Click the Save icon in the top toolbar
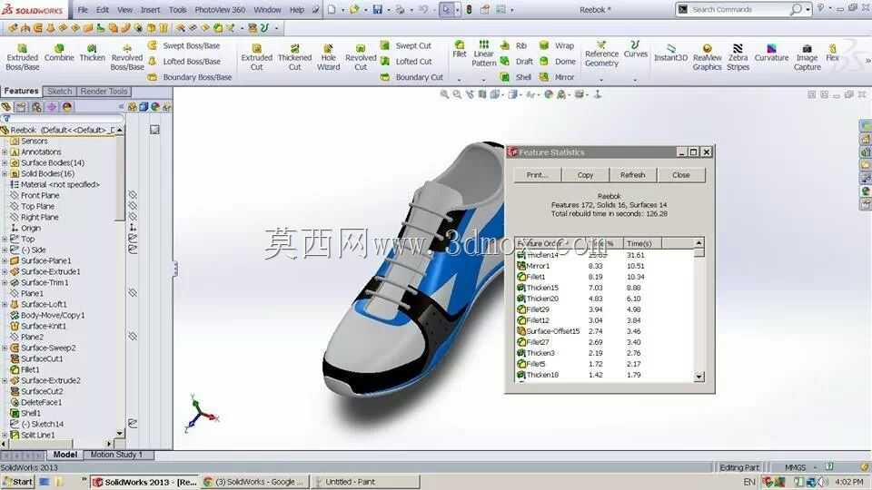This screenshot has width=872, height=490. click(x=378, y=9)
